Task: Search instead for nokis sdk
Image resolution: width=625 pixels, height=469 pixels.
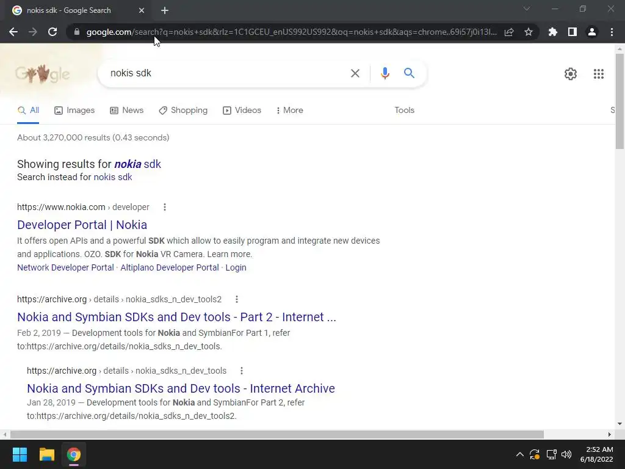Action: 113,177
